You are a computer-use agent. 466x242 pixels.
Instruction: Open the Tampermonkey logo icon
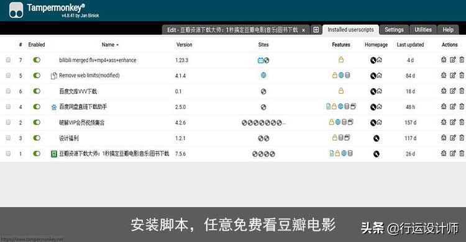pyautogui.click(x=16, y=11)
